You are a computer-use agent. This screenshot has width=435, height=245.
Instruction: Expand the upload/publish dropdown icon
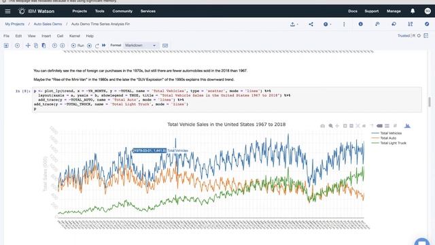pyautogui.click(x=294, y=24)
